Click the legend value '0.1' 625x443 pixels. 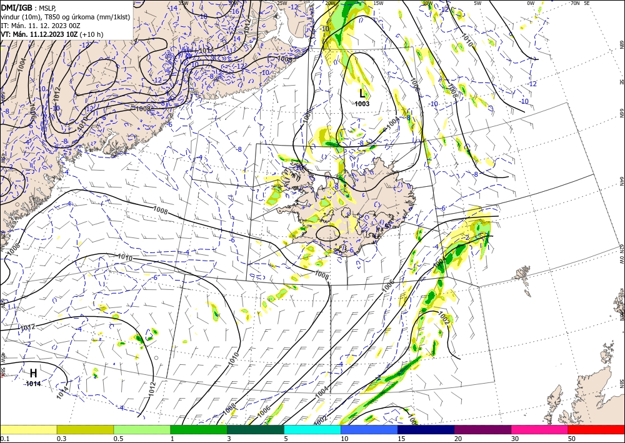tap(4, 439)
